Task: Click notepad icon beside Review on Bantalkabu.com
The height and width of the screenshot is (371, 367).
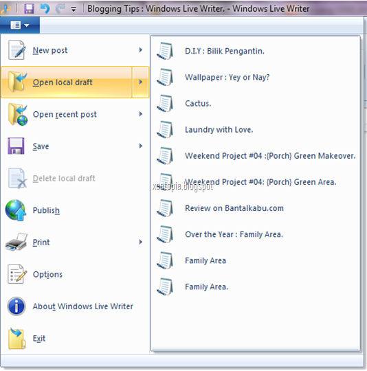Action: tap(164, 208)
